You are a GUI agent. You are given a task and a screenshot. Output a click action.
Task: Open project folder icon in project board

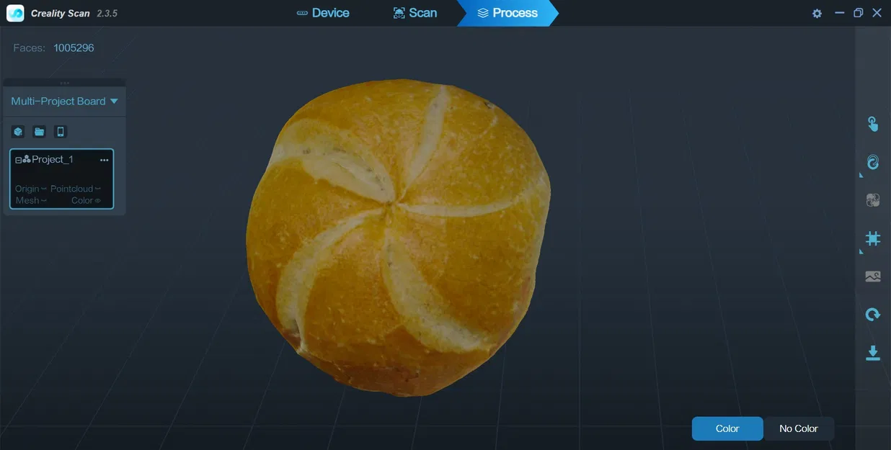(40, 132)
